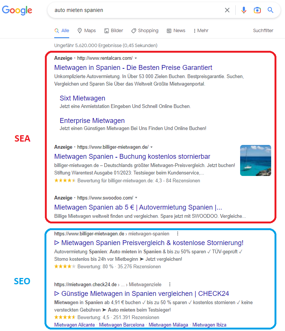285x331 pixels.
Task: Click '4,3 - 84 Rezensionen' rating text
Action: [177, 181]
